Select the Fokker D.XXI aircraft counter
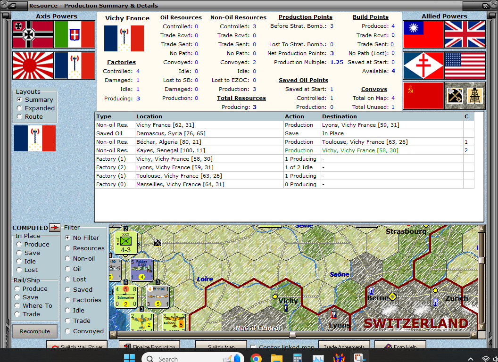 [x=142, y=270]
